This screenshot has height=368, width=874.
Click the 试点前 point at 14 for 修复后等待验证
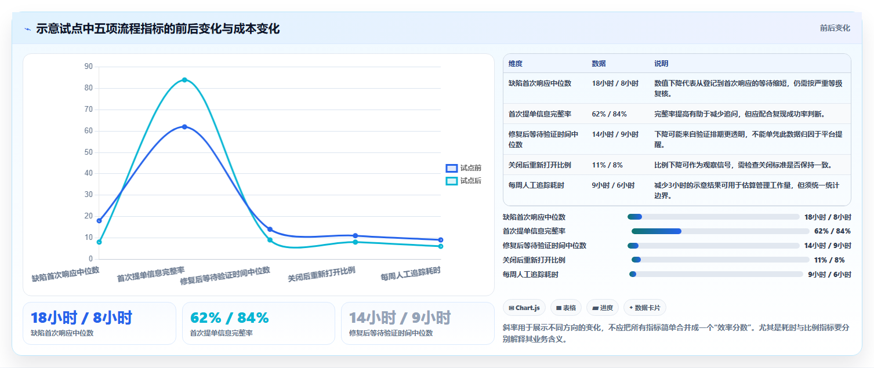(x=270, y=229)
